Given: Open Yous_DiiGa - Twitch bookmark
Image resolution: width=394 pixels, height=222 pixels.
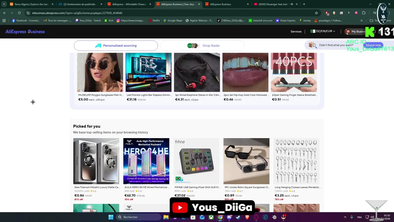Looking at the screenshot, I should 88,21.
